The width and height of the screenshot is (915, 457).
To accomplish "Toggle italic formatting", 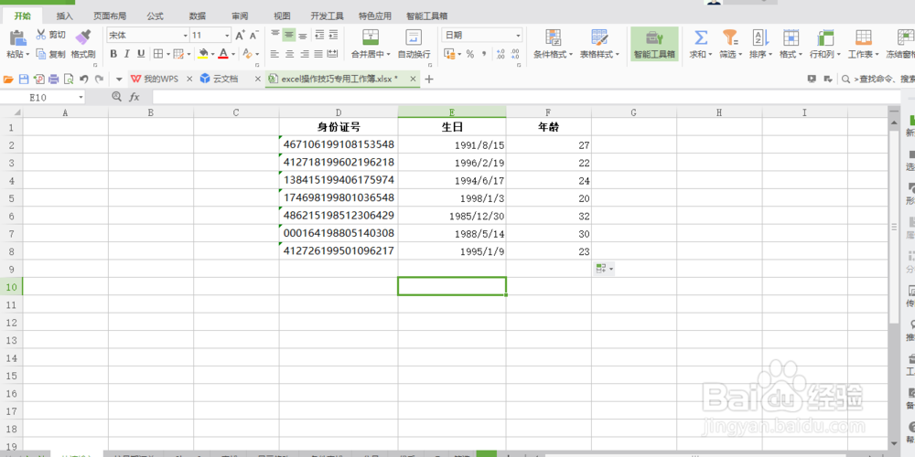I will [x=126, y=54].
